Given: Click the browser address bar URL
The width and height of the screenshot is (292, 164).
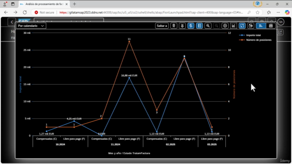Looking at the screenshot, I should [151, 12].
